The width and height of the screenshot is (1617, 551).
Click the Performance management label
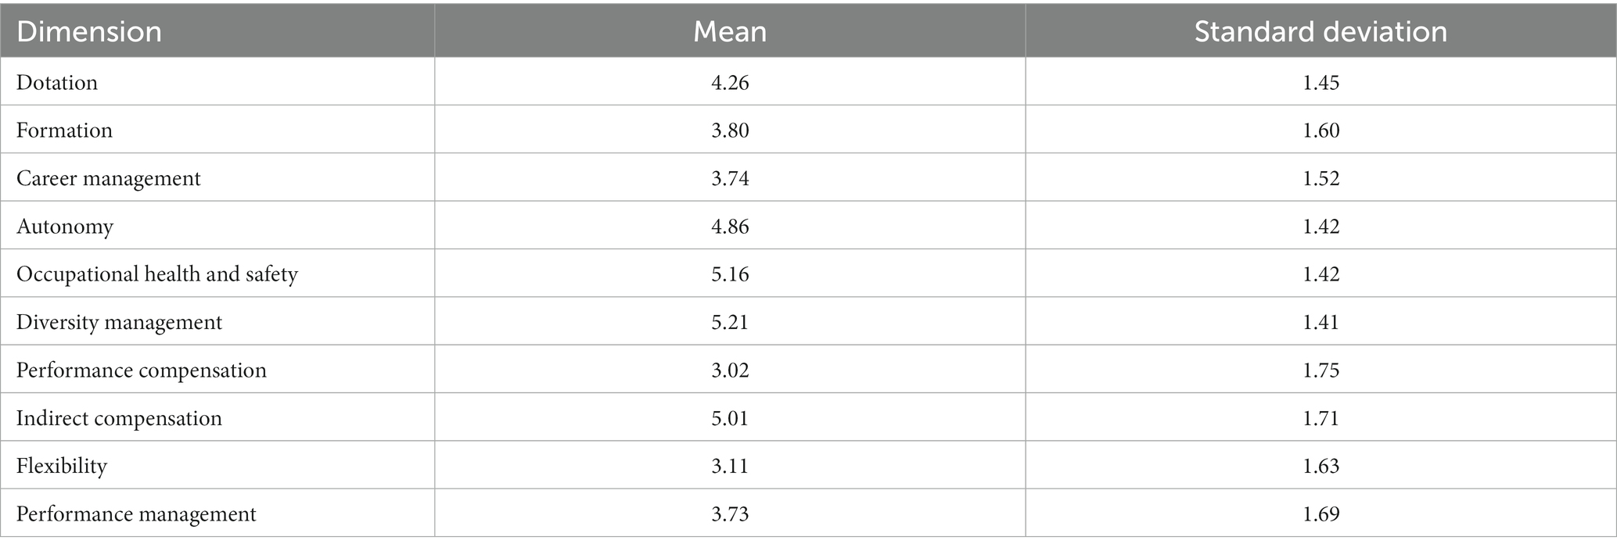[x=136, y=514]
